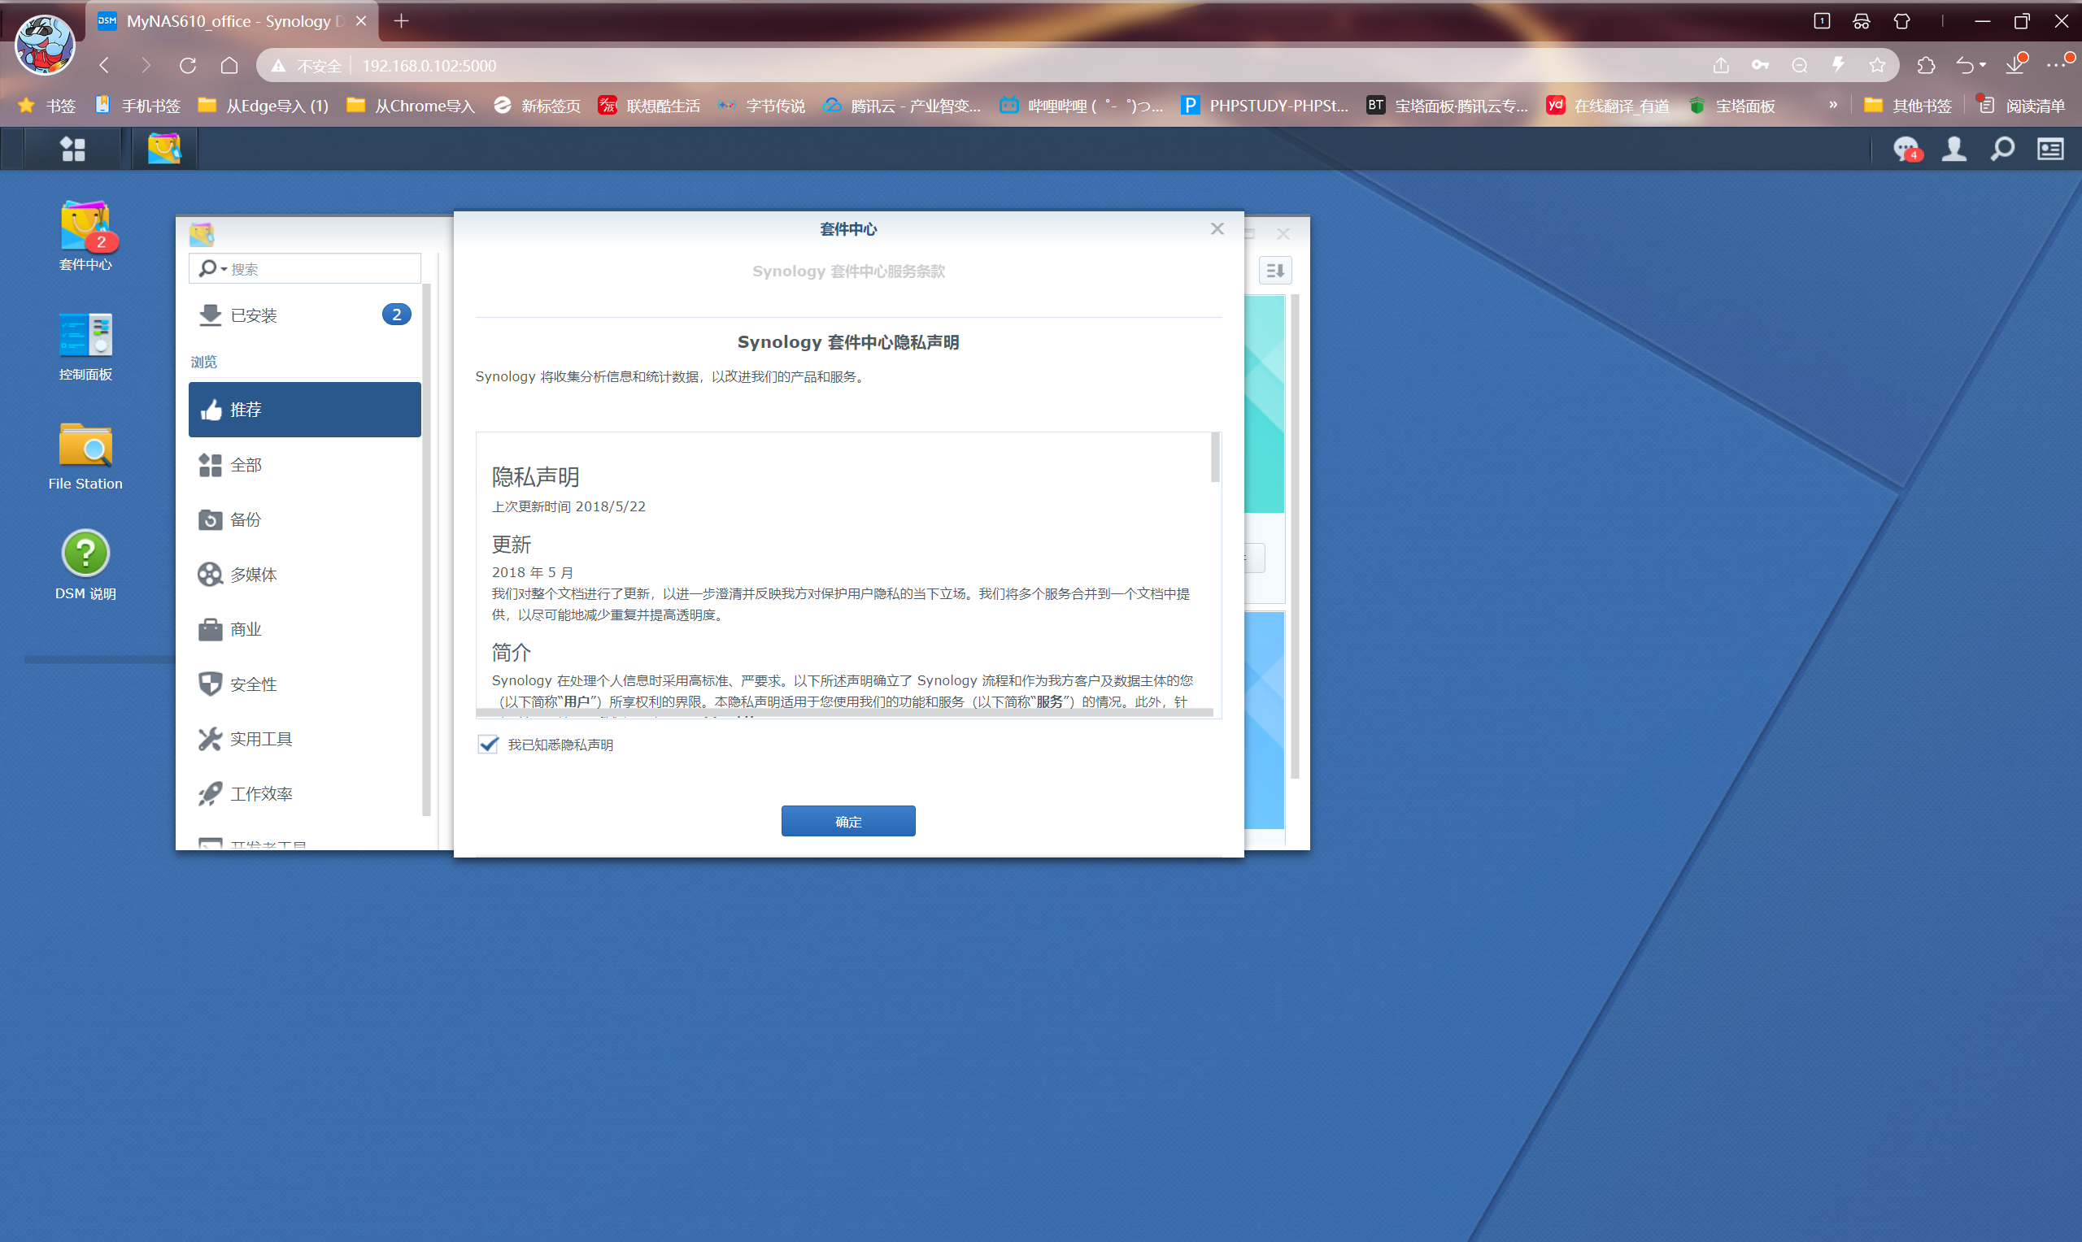The image size is (2082, 1242).
Task: Open the browser extensions puzzle icon
Action: coord(1926,65)
